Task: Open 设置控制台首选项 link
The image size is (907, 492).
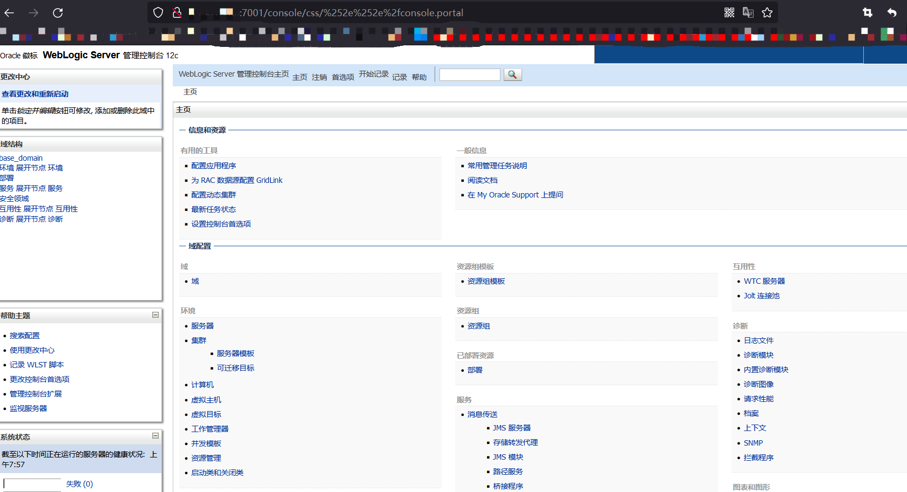Action: tap(221, 224)
